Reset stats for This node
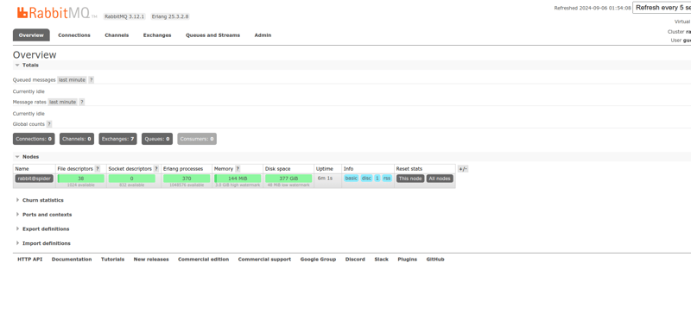The width and height of the screenshot is (691, 313). point(410,178)
